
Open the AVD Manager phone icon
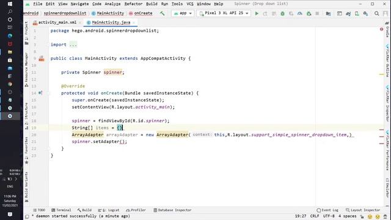click(x=357, y=13)
